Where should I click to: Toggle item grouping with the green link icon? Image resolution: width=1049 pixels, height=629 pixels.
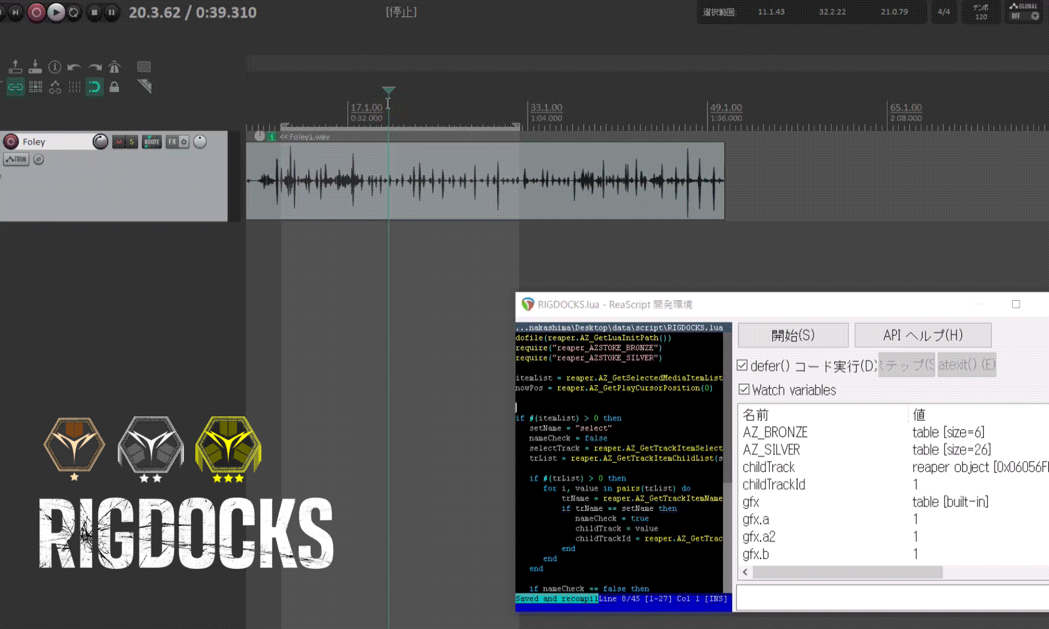(16, 87)
